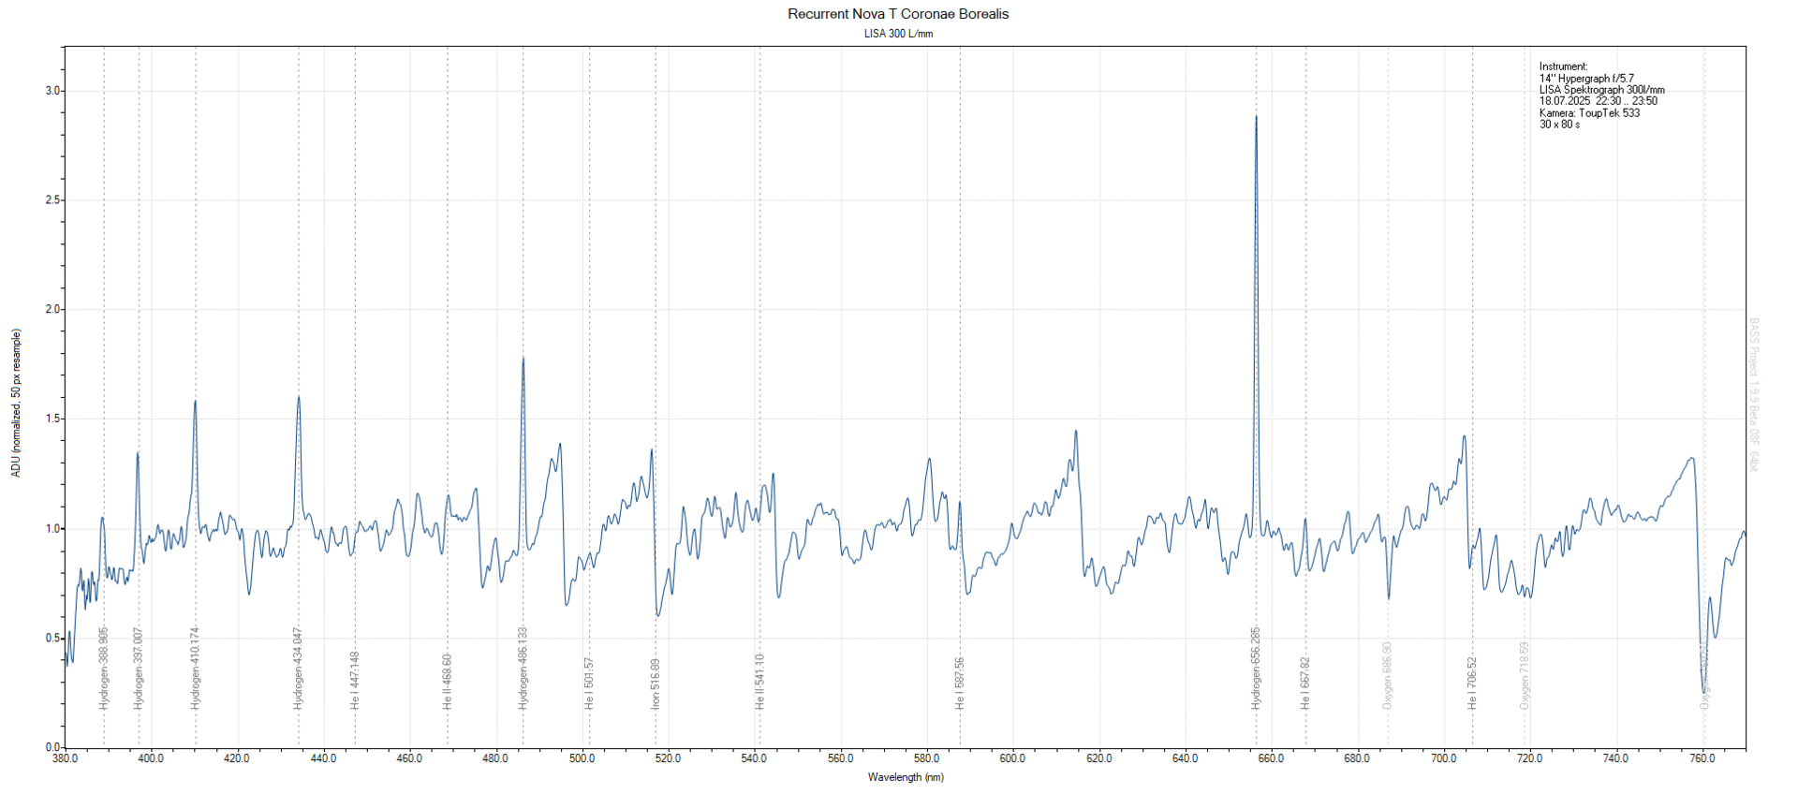Image resolution: width=1798 pixels, height=794 pixels.
Task: Click the x-axis tick label "440.0"
Action: click(323, 758)
